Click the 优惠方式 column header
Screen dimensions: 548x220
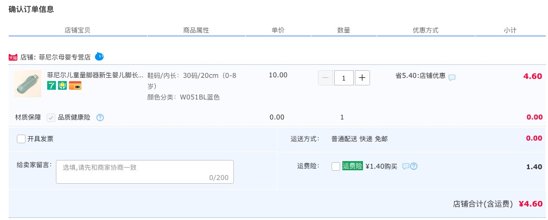tap(425, 30)
